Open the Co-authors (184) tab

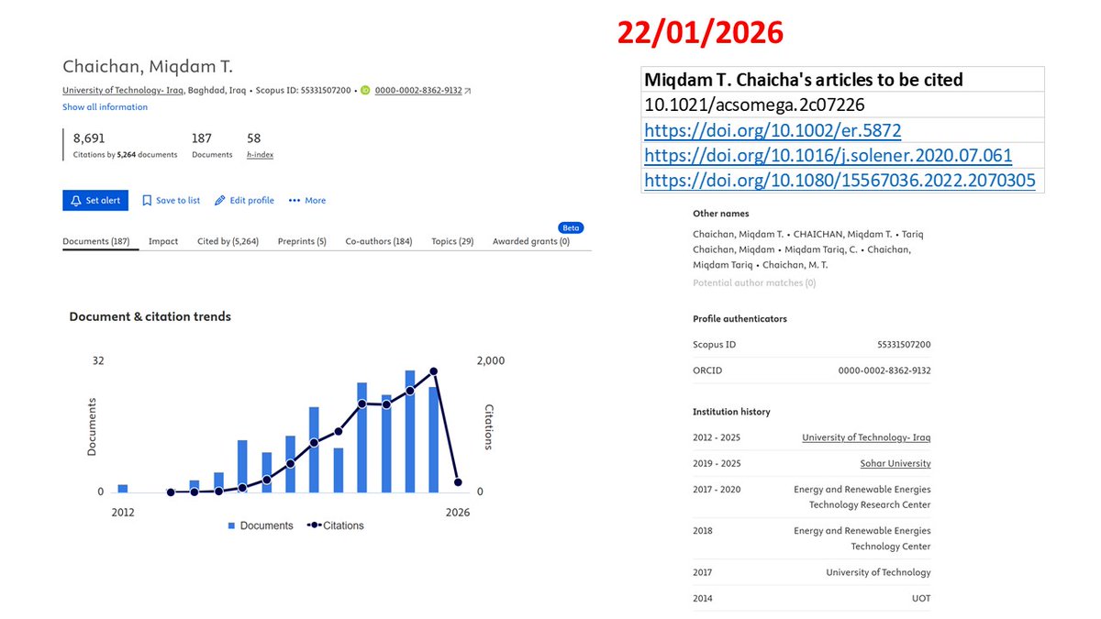point(379,242)
